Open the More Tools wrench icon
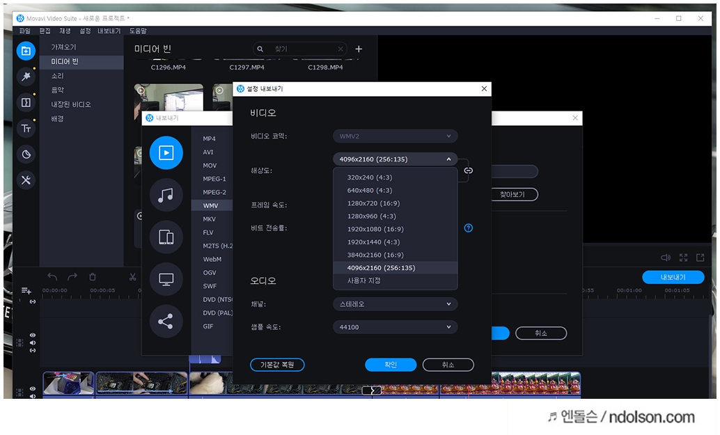Viewport: 720px width, 435px height. [26, 180]
